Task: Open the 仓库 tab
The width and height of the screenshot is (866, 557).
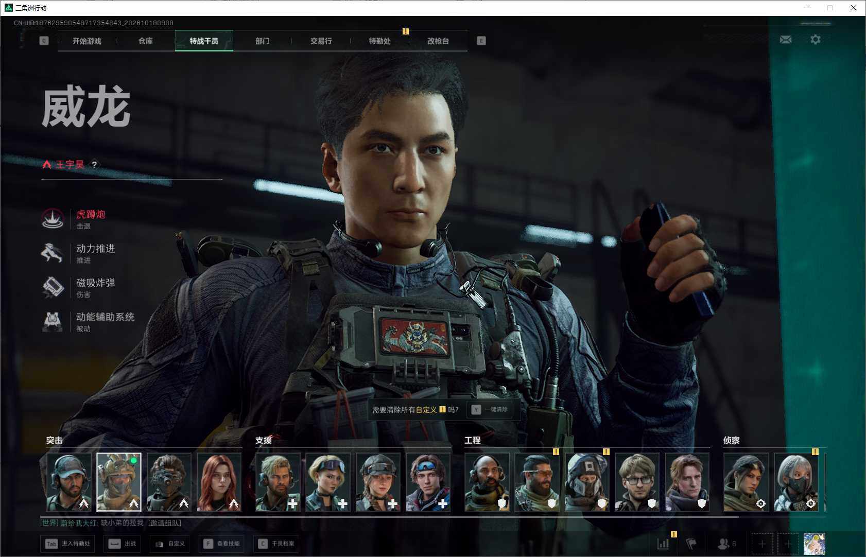Action: coord(146,41)
